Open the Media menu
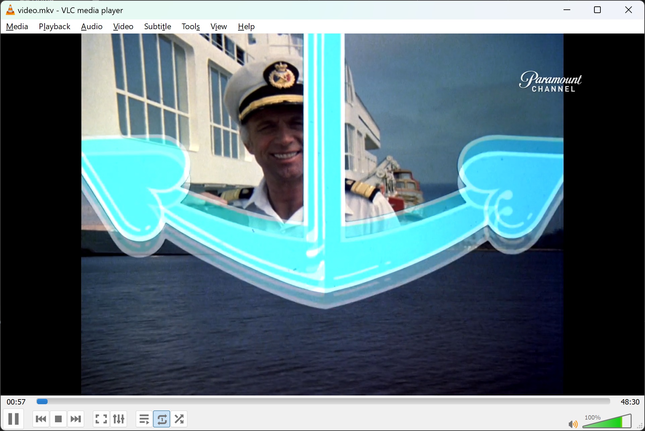The image size is (645, 431). click(x=17, y=26)
